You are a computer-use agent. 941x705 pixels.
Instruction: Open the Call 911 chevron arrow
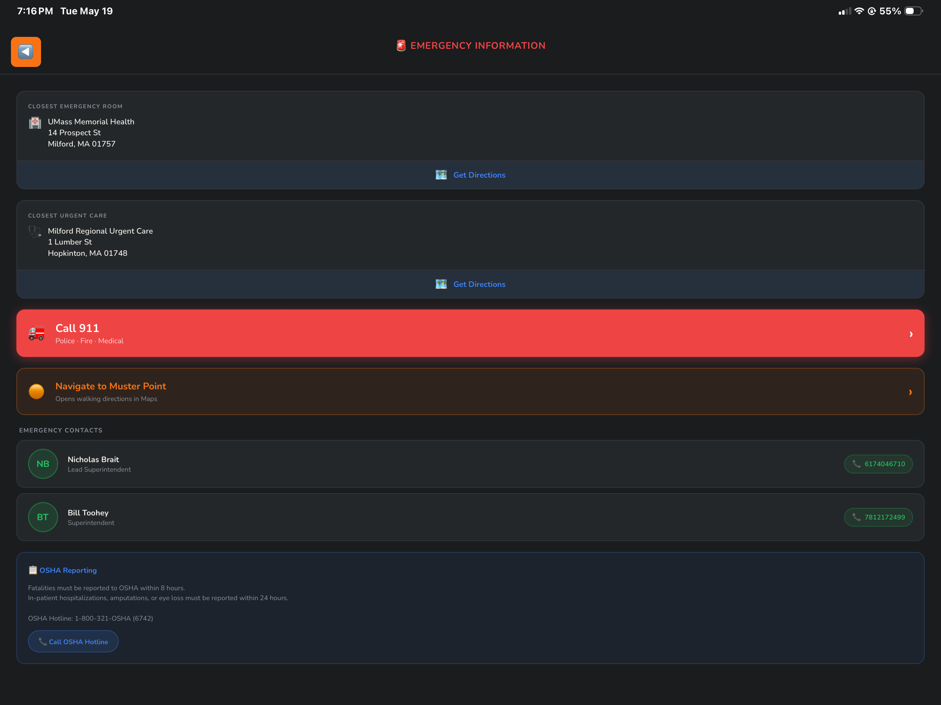point(911,334)
